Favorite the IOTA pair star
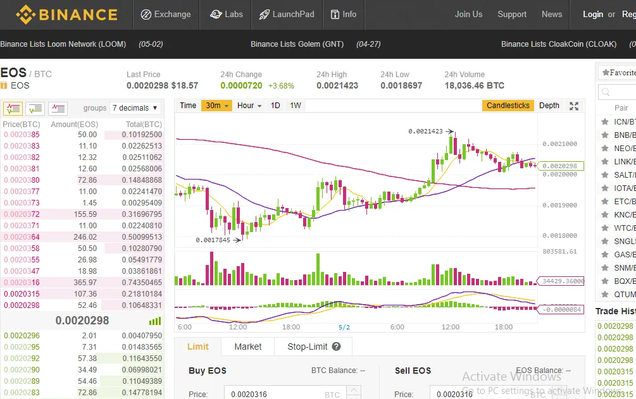 pos(605,188)
